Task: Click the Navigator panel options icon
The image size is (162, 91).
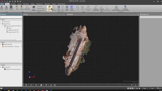Action: (21, 14)
